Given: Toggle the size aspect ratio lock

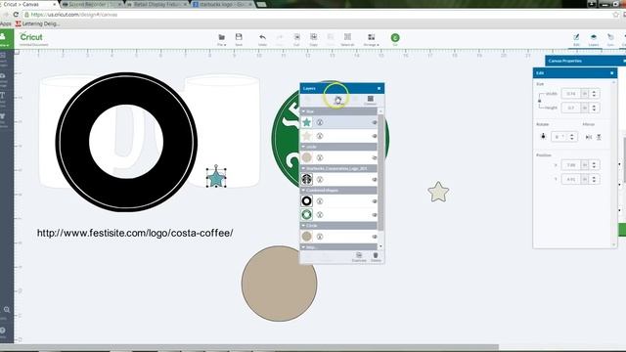Looking at the screenshot, I should click(539, 101).
